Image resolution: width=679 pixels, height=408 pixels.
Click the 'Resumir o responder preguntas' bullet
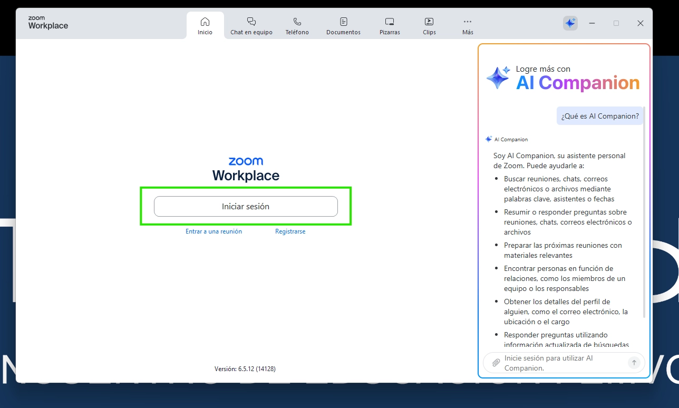point(568,222)
